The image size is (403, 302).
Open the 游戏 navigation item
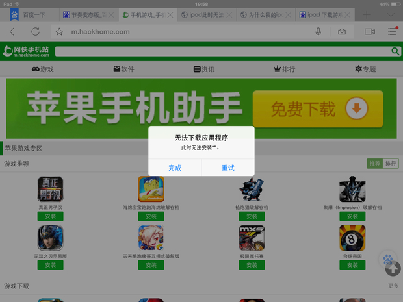click(43, 69)
